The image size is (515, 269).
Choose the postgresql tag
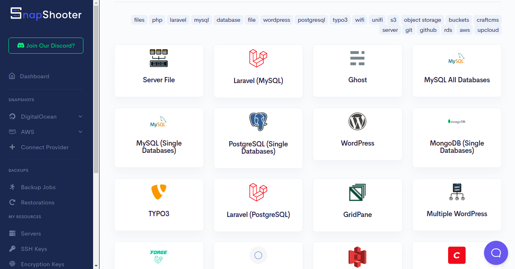tap(311, 20)
